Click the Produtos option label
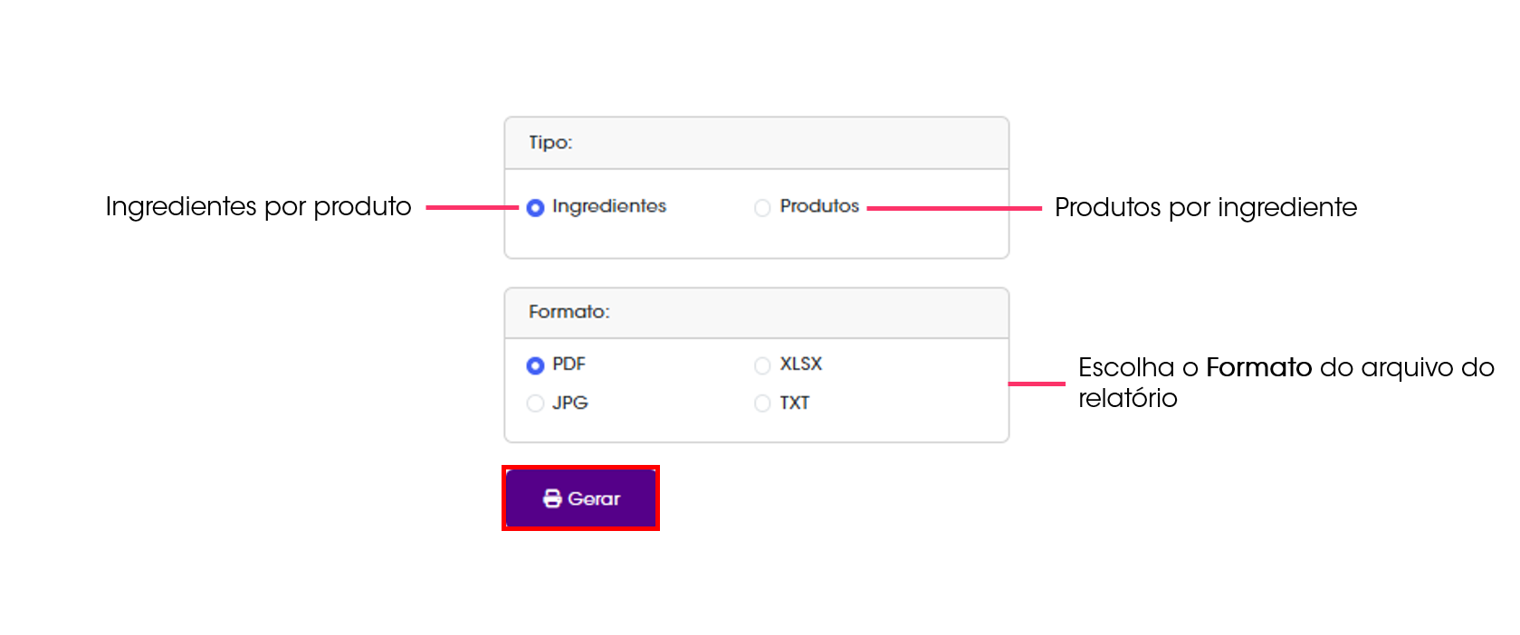The width and height of the screenshot is (1520, 635). pos(819,206)
